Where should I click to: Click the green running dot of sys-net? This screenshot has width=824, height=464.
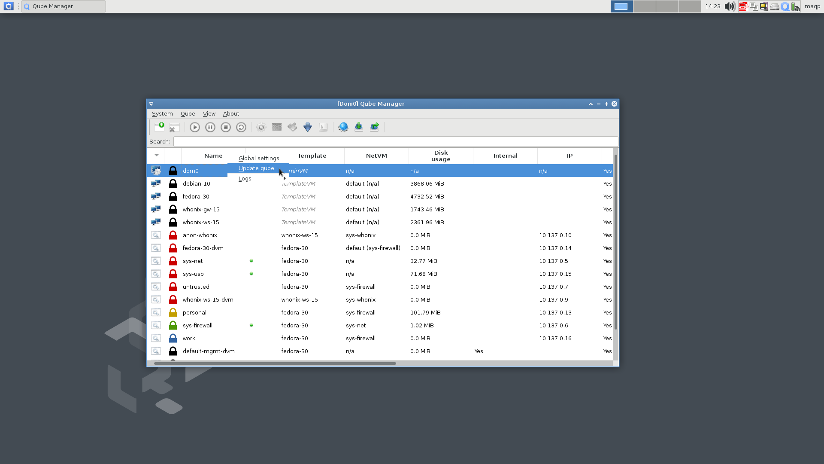251,261
